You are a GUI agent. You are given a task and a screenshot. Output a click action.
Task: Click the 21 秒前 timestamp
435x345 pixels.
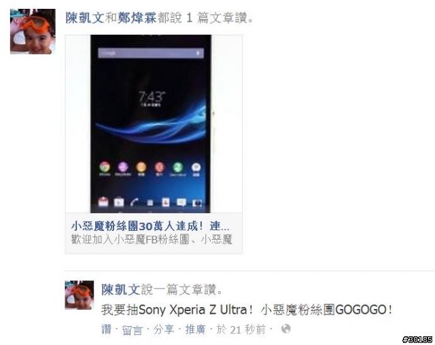click(241, 329)
